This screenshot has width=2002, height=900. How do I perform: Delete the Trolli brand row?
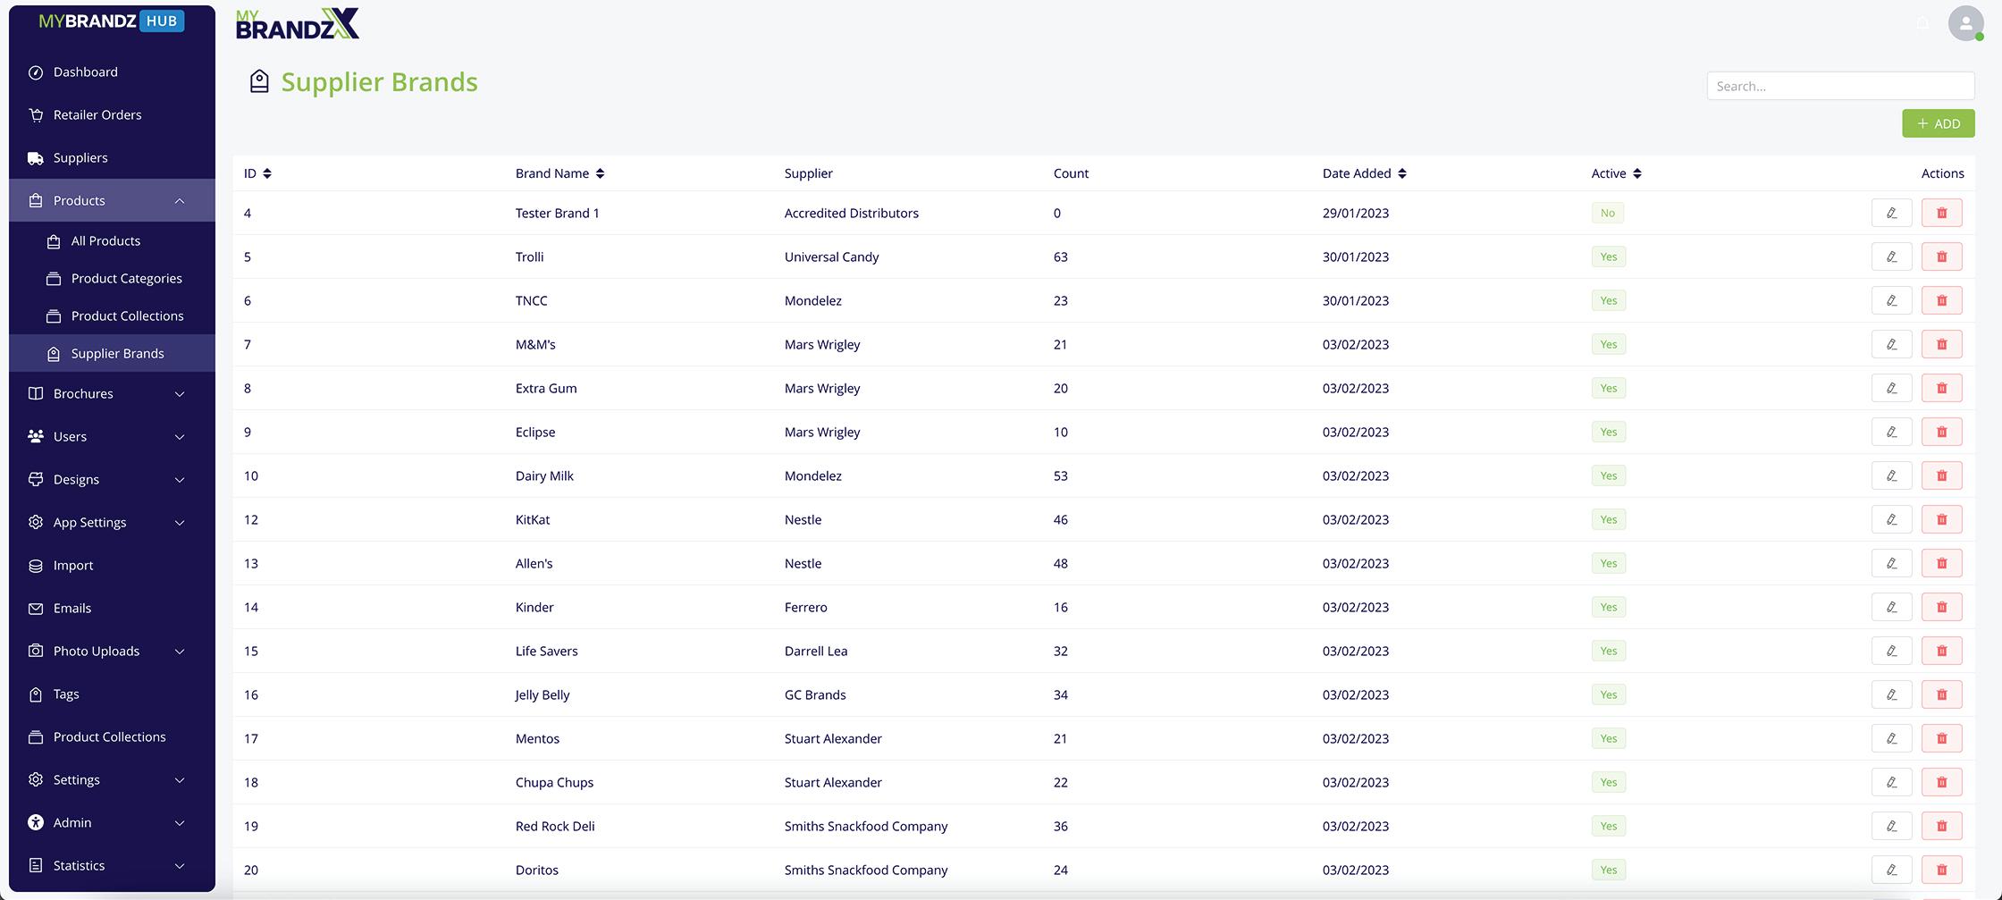click(x=1941, y=257)
